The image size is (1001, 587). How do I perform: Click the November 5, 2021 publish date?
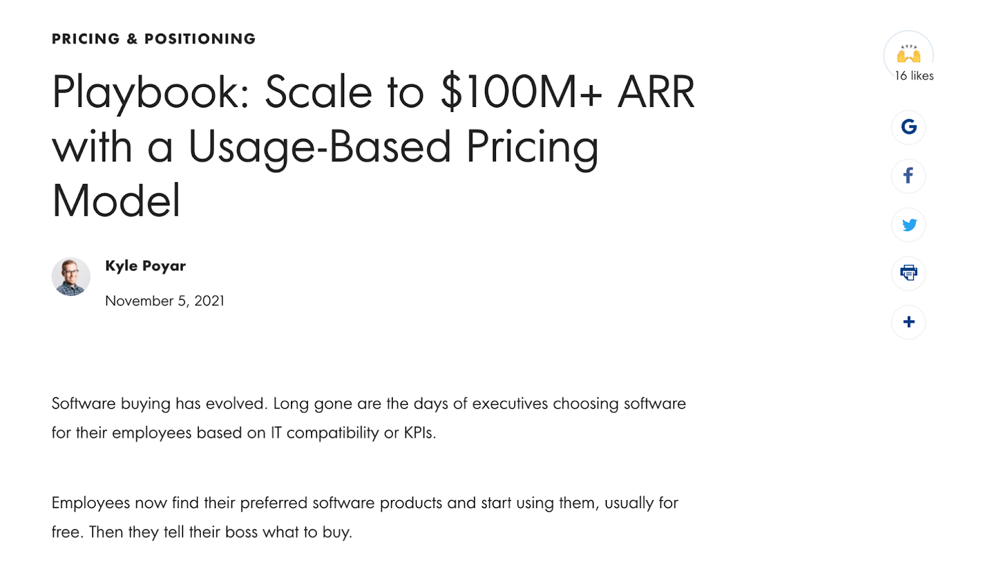tap(165, 301)
